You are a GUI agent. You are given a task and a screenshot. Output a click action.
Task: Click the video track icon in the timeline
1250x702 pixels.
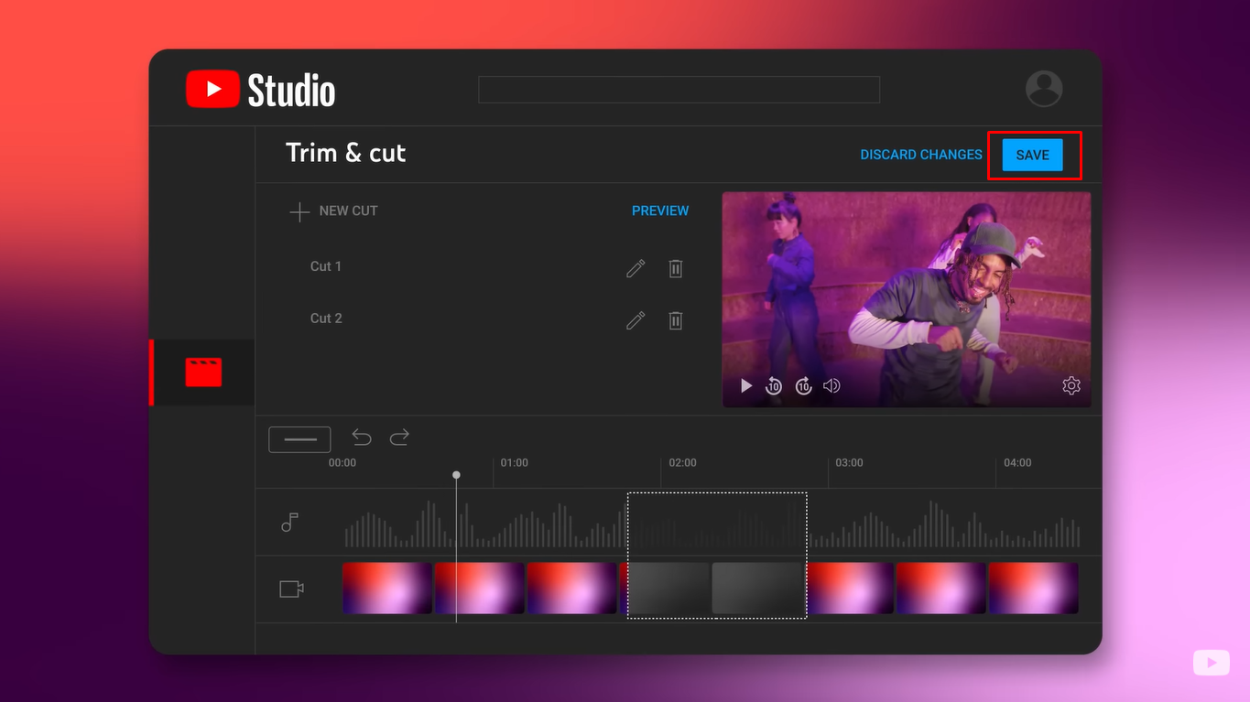(289, 589)
